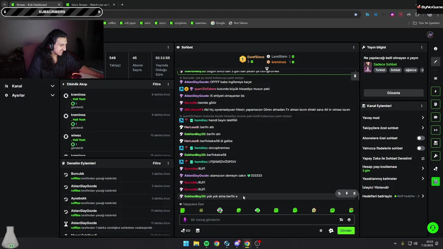Open a new browser tab
The width and height of the screenshot is (443, 249).
122,5
